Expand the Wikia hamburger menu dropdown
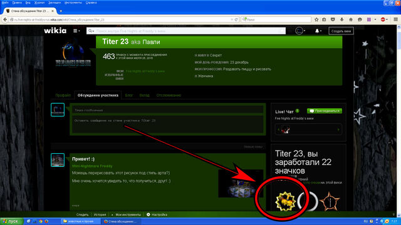This screenshot has height=225, width=401. pyautogui.click(x=76, y=31)
